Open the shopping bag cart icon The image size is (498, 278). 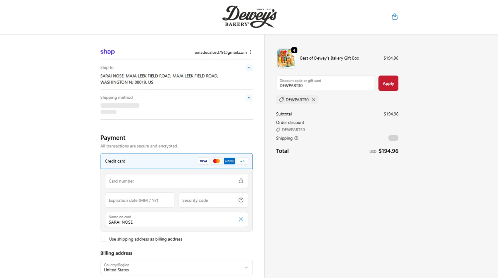[x=394, y=17]
